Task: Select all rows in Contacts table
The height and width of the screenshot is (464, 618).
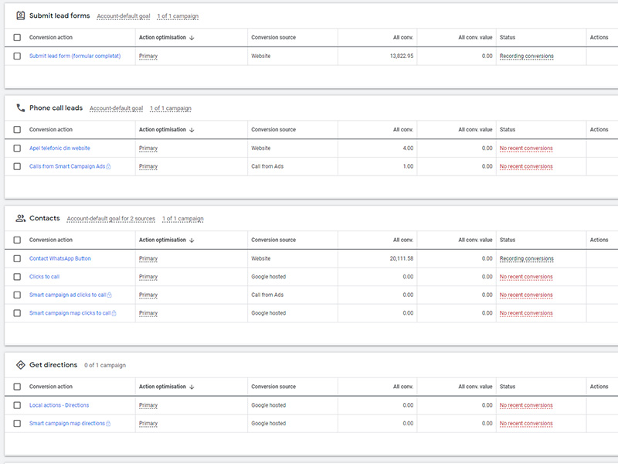Action: tap(17, 240)
